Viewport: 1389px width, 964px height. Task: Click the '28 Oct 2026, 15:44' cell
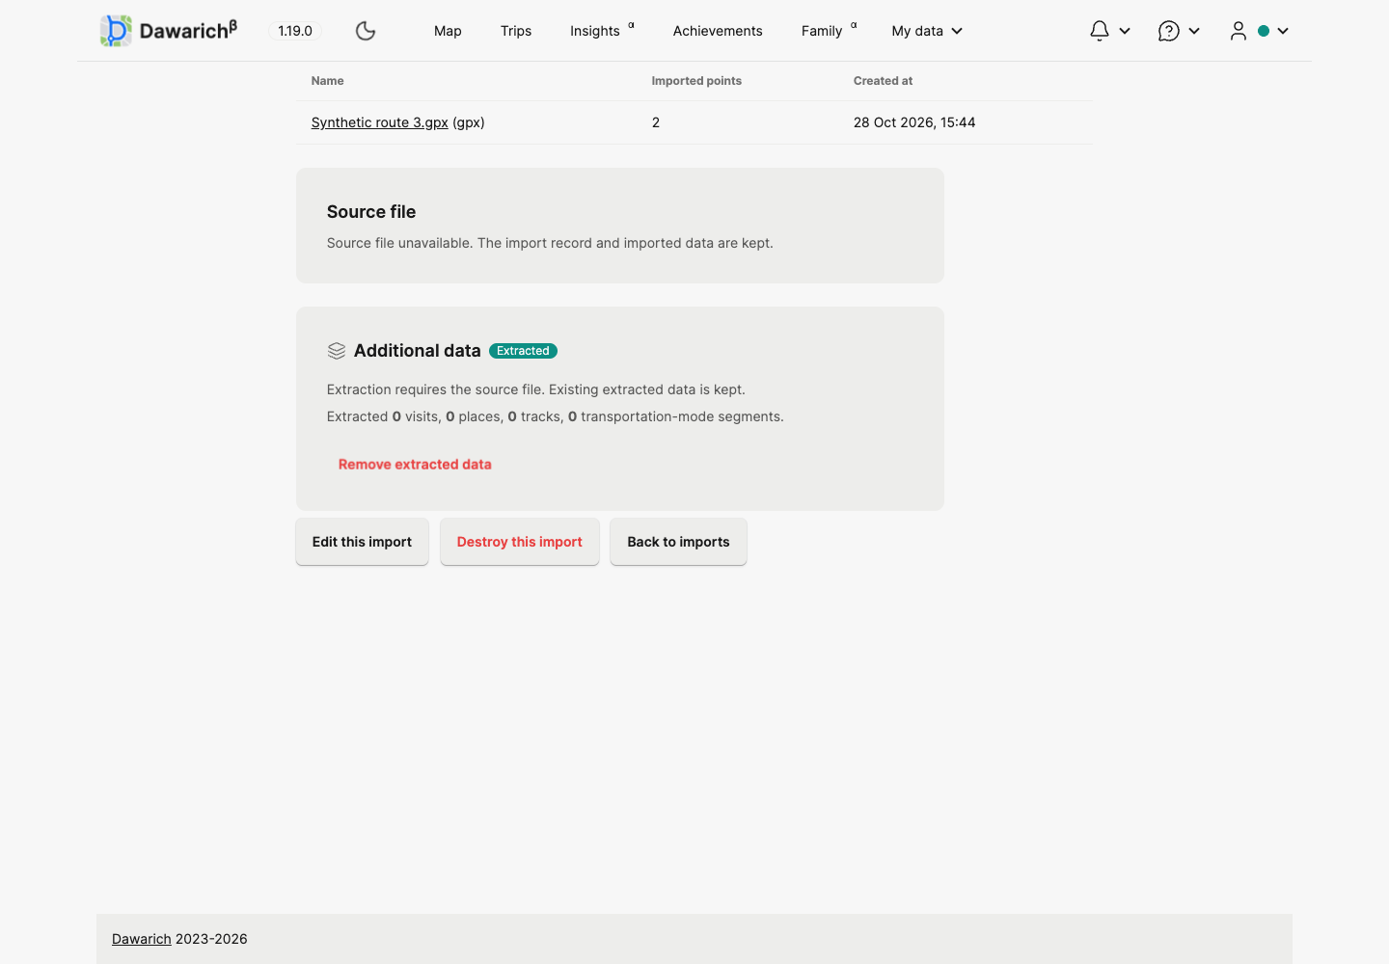tap(914, 122)
